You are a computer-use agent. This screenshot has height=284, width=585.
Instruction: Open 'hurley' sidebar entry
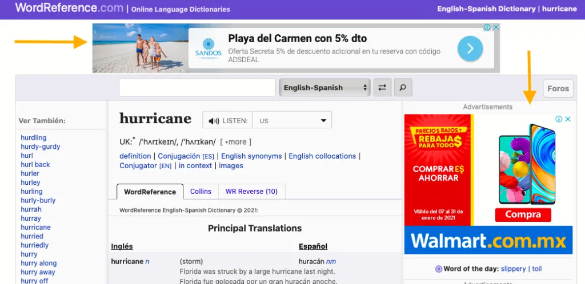(31, 182)
